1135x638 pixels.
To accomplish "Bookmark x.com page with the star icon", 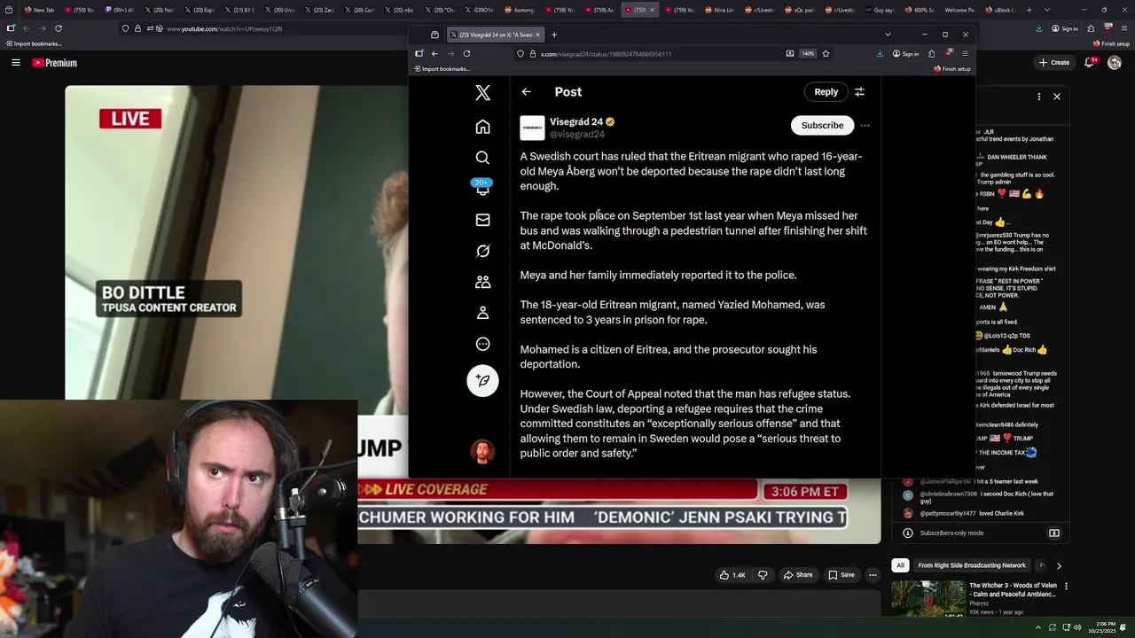I will click(826, 53).
